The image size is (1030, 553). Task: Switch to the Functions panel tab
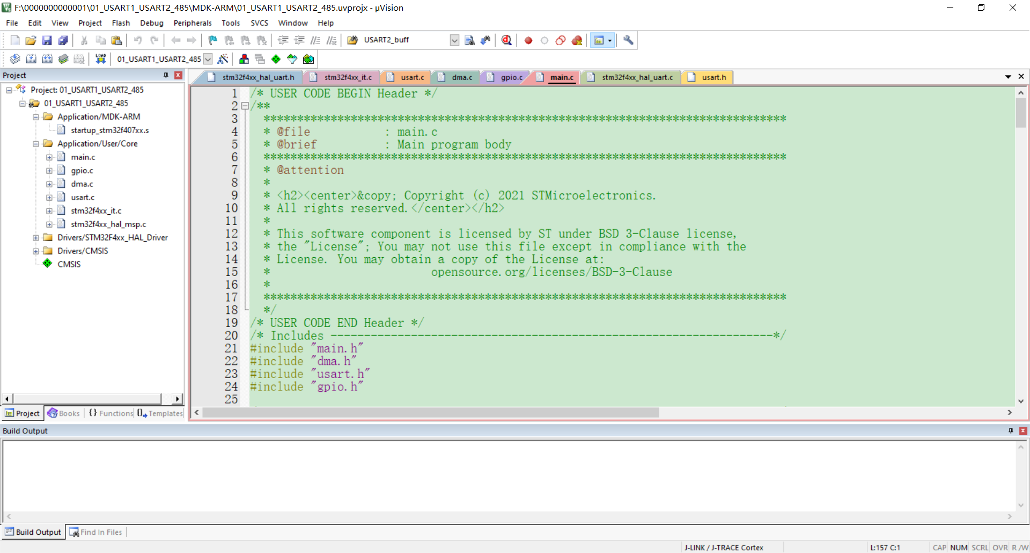coord(111,413)
